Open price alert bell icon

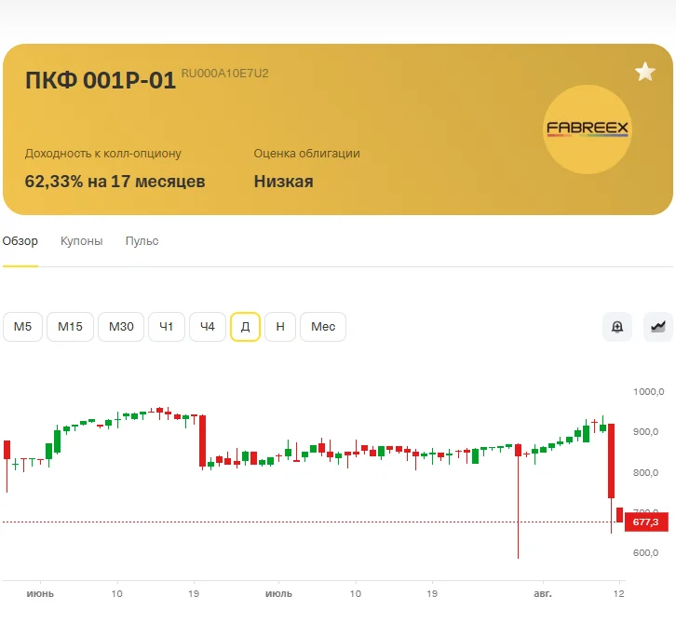(x=617, y=327)
